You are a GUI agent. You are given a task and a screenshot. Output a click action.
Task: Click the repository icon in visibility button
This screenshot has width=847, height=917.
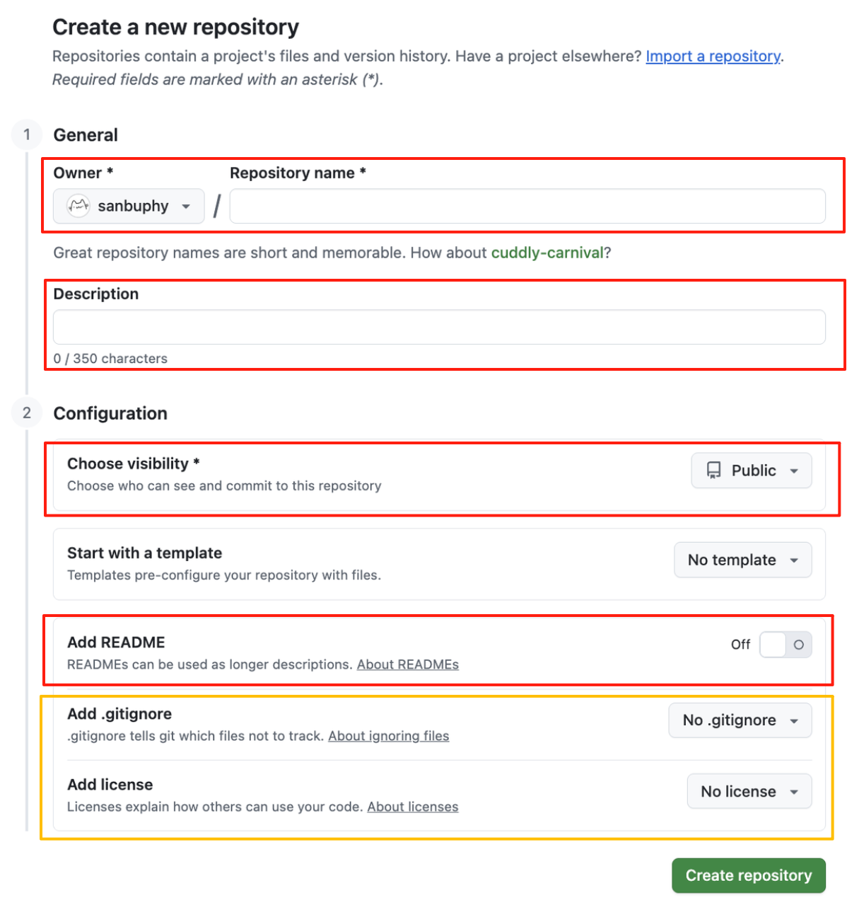pyautogui.click(x=714, y=471)
